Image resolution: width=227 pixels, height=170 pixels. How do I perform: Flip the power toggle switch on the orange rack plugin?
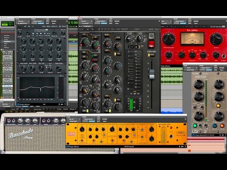[171, 136]
